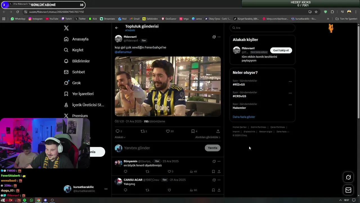360x203 pixels.
Task: Share CANSU ACAR's reply
Action: point(219,190)
